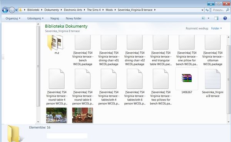Refresh the folder view
This screenshot has width=231, height=142.
pyautogui.click(x=207, y=10)
